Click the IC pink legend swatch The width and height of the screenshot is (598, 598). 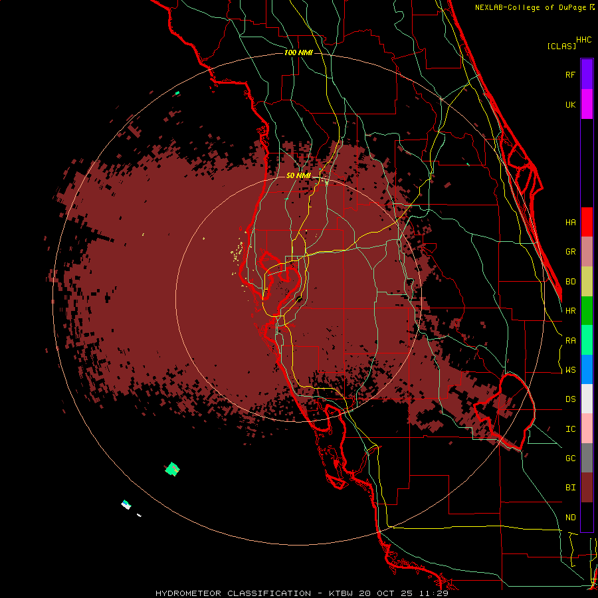(x=587, y=429)
